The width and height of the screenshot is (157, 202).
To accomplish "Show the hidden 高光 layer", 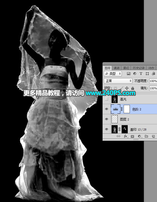I will click(x=107, y=99).
